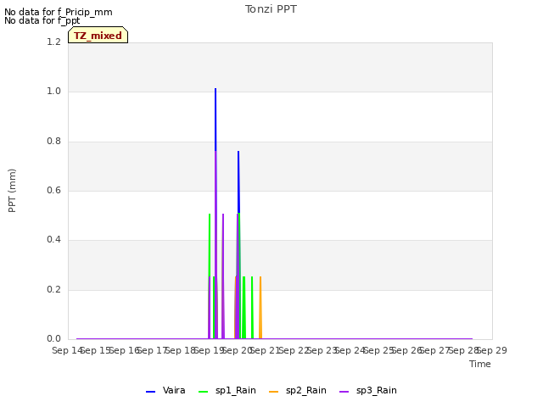The image size is (543, 407).
Task: Click the TZ_mixed annotation label
Action: click(x=98, y=36)
